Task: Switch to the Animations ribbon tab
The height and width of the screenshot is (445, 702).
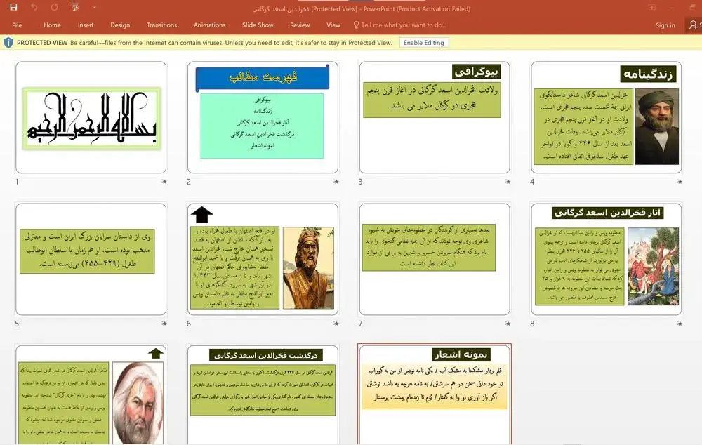Action: pos(208,25)
